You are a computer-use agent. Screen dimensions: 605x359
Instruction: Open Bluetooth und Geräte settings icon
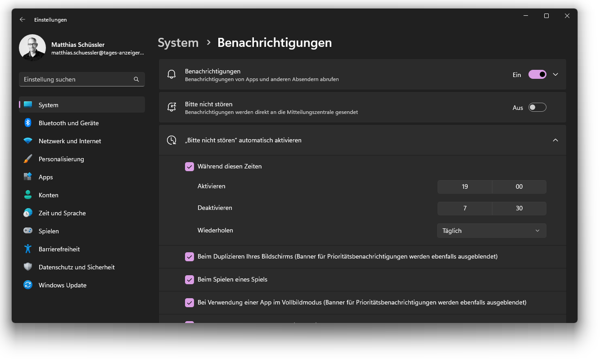[x=28, y=123]
